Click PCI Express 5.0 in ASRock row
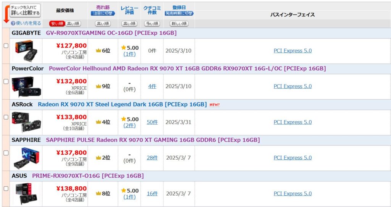 click(x=292, y=122)
